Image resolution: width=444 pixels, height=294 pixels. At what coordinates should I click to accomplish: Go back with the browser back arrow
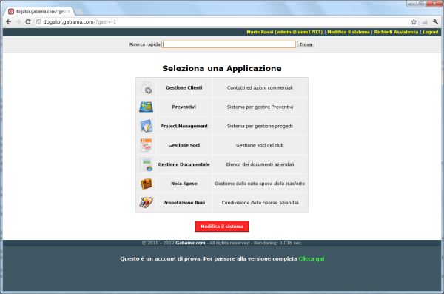pyautogui.click(x=8, y=21)
